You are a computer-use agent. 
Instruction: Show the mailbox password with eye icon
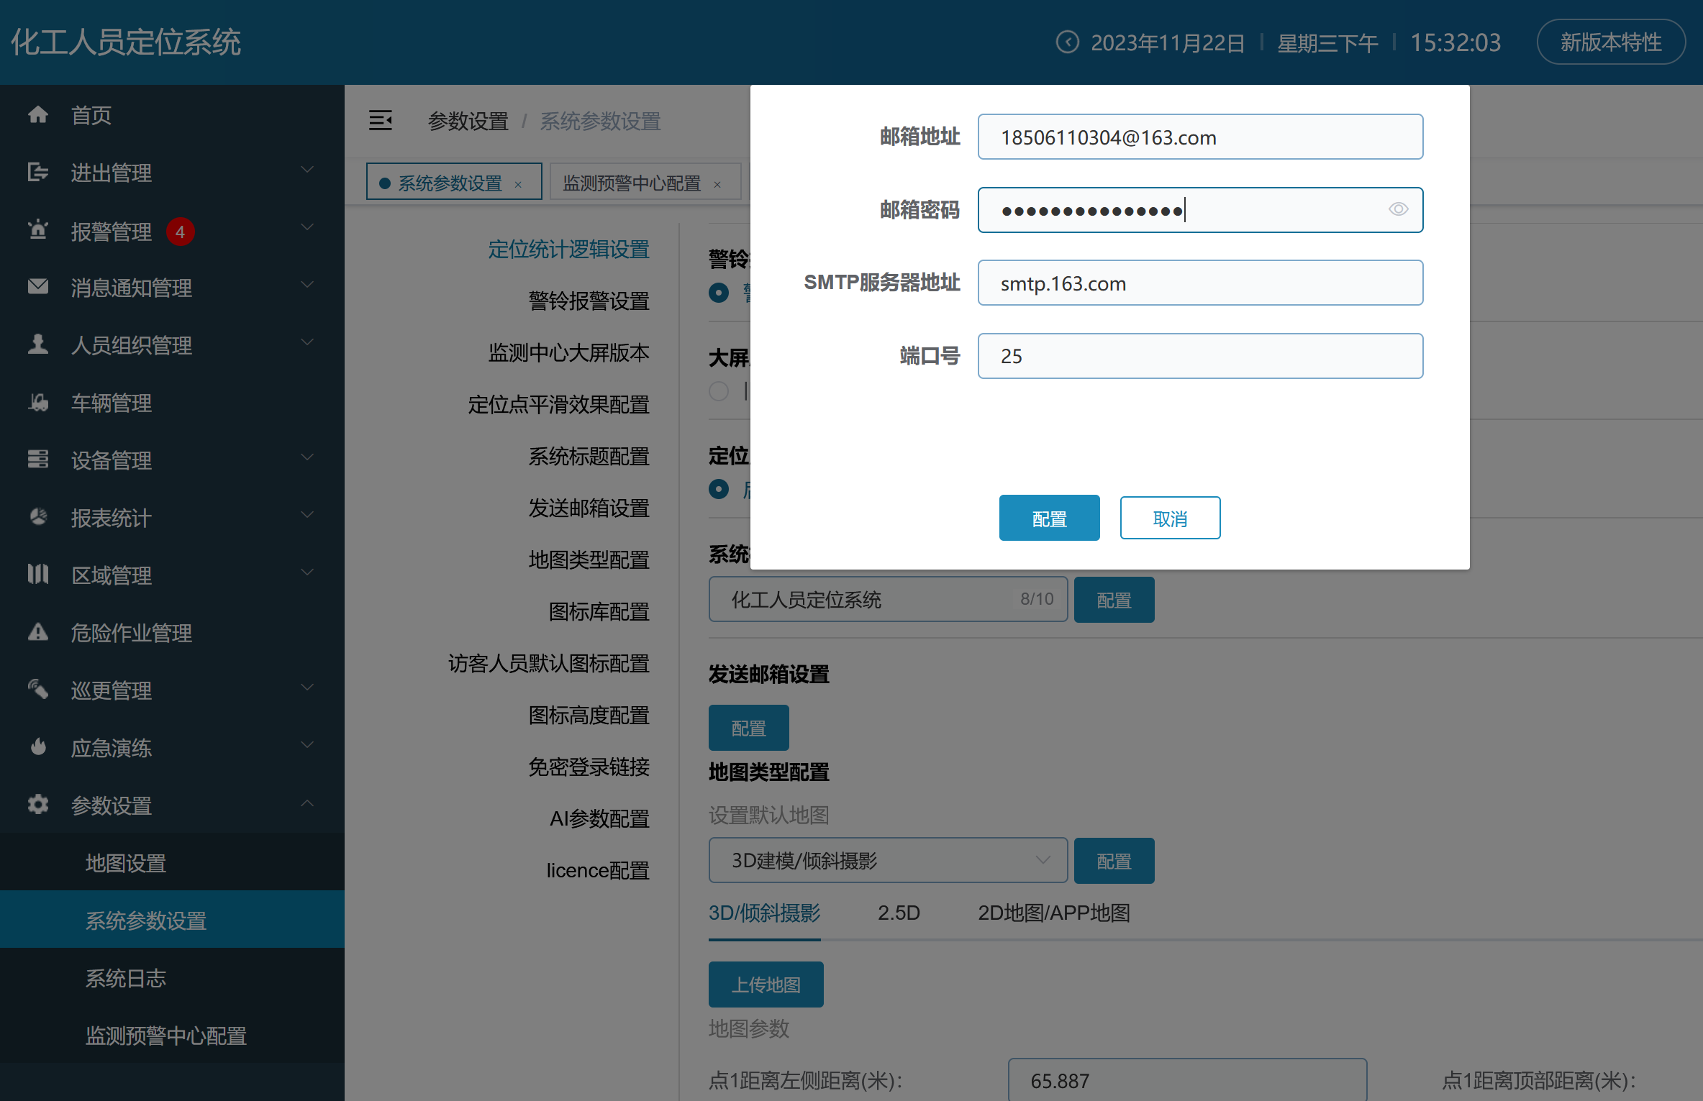pyautogui.click(x=1398, y=209)
